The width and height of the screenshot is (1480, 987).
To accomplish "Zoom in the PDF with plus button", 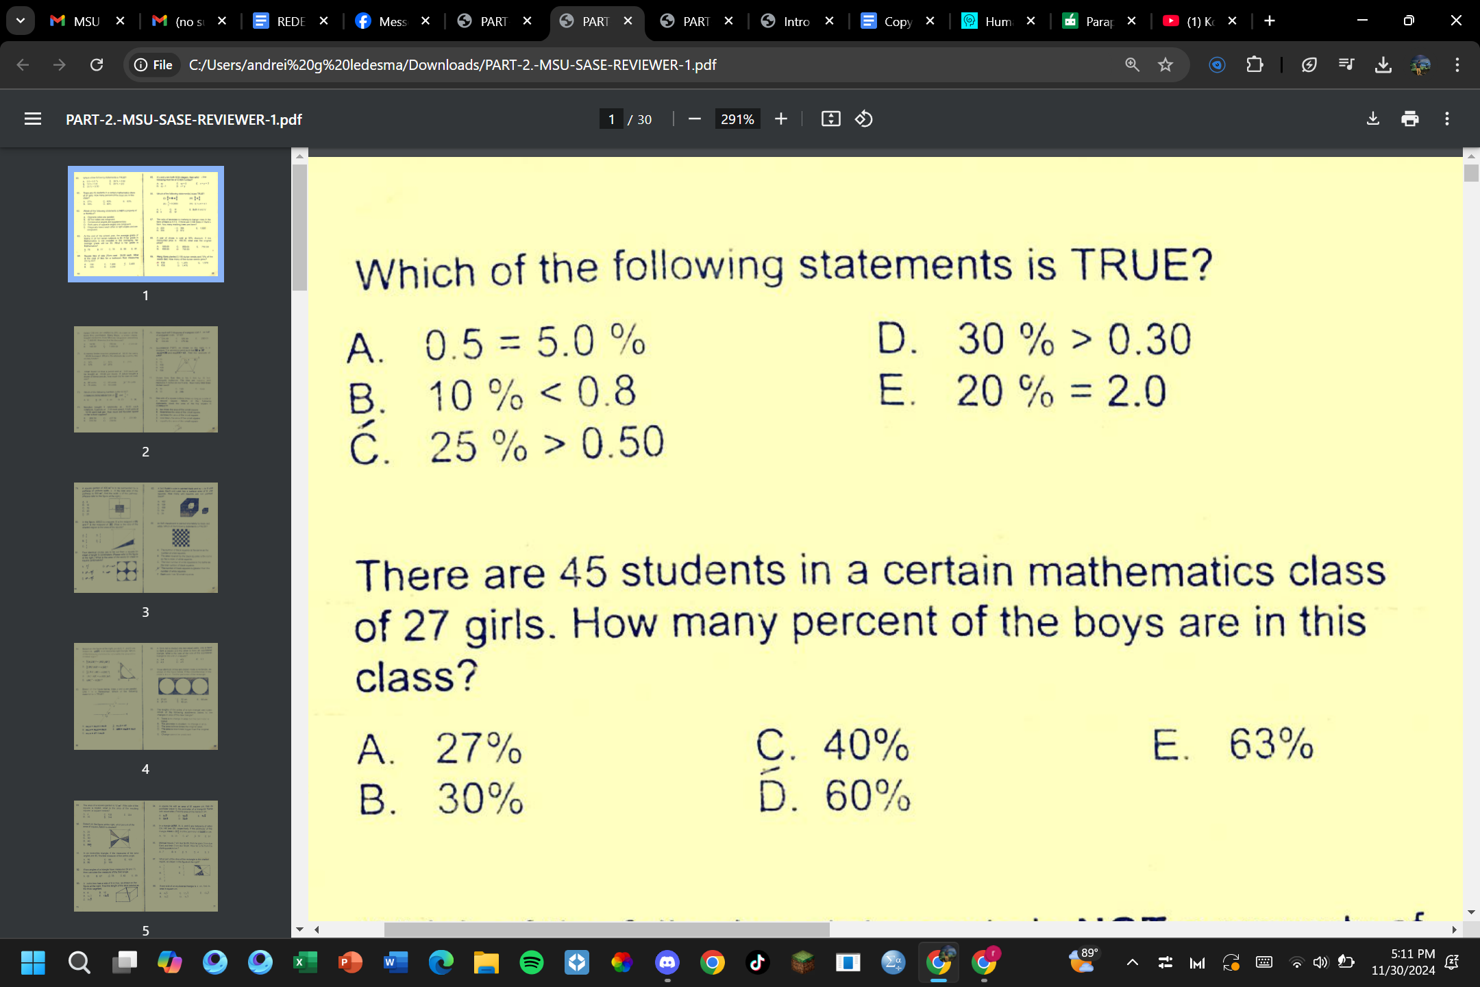I will click(x=781, y=119).
